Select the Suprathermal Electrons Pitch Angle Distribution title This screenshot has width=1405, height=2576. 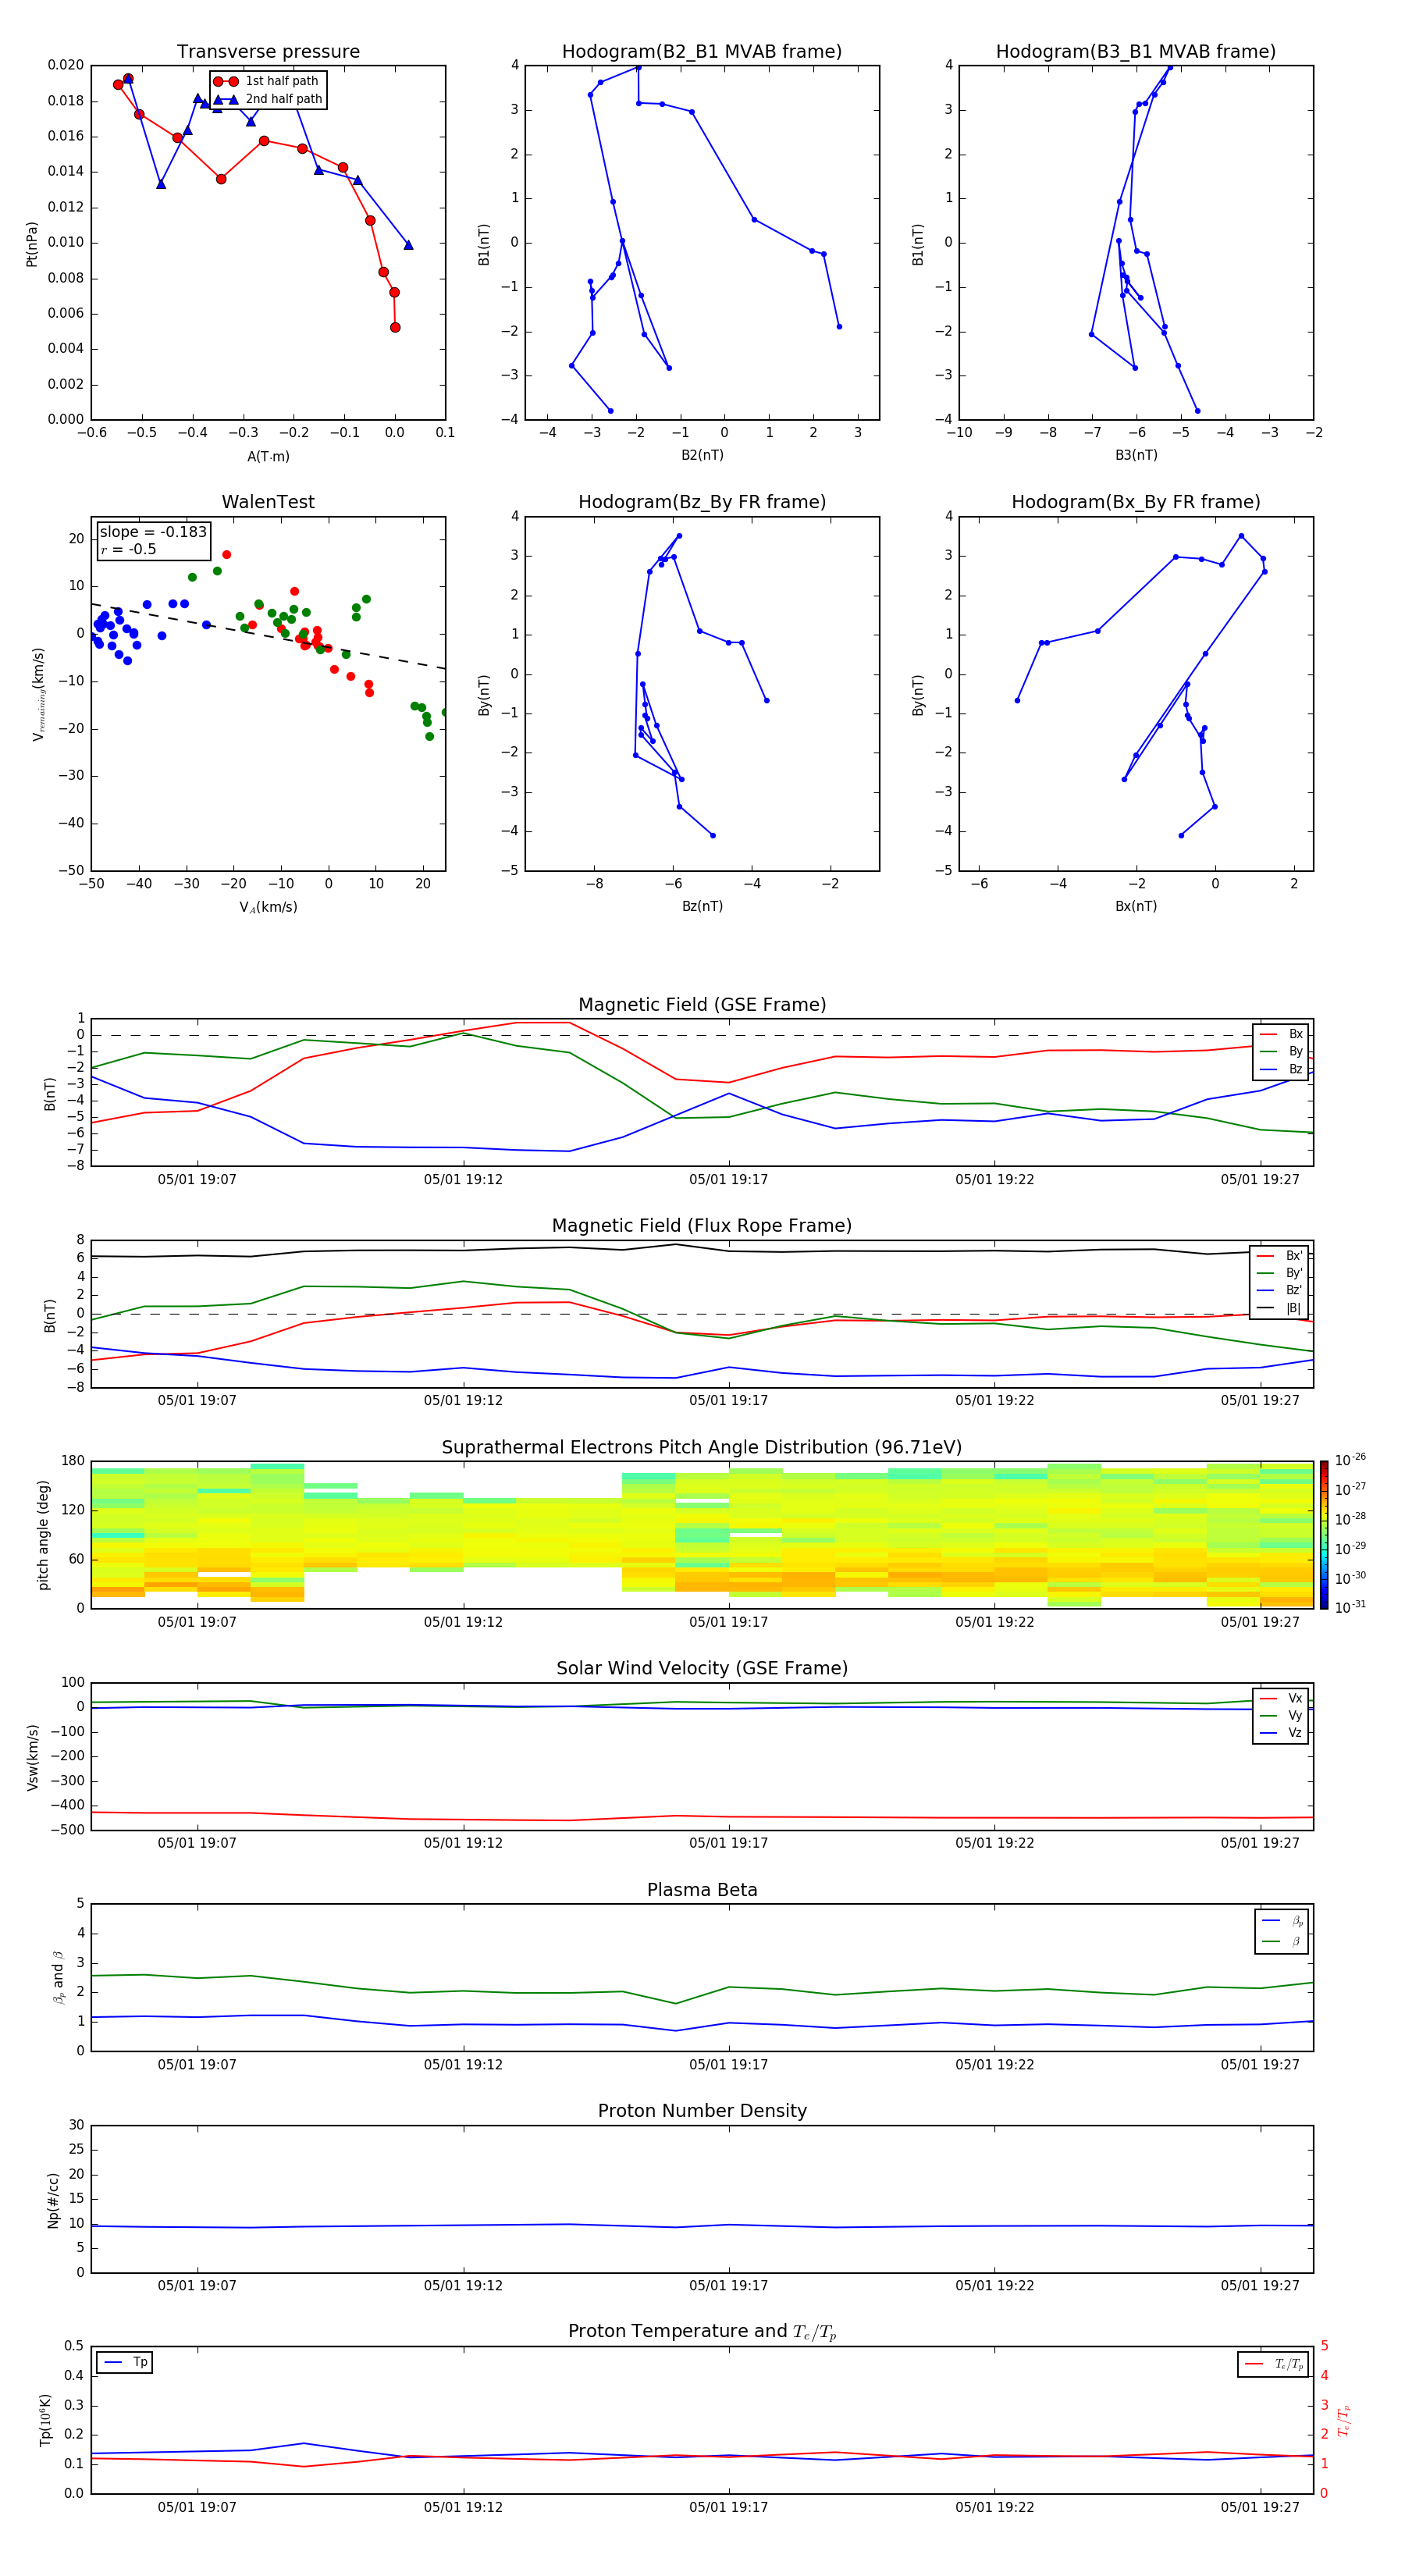[702, 1448]
